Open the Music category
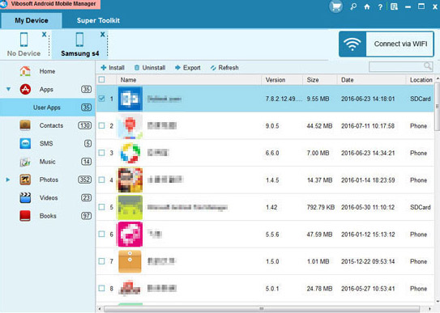 [x=48, y=162]
